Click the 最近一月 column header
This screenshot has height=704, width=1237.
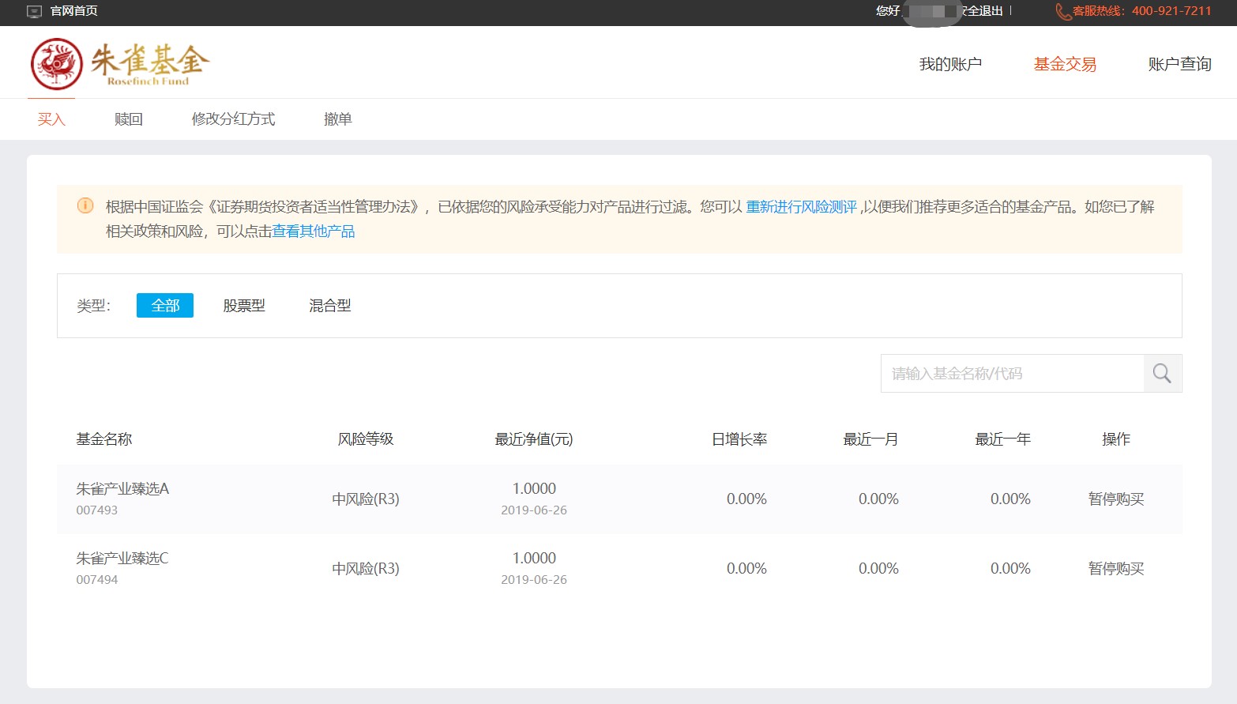[871, 439]
